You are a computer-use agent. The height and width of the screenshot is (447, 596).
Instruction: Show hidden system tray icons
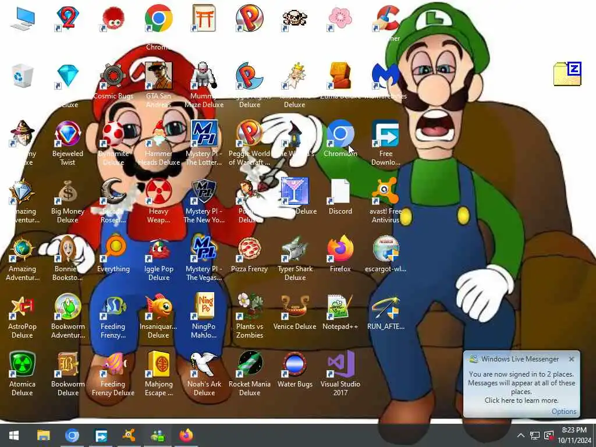pos(521,435)
